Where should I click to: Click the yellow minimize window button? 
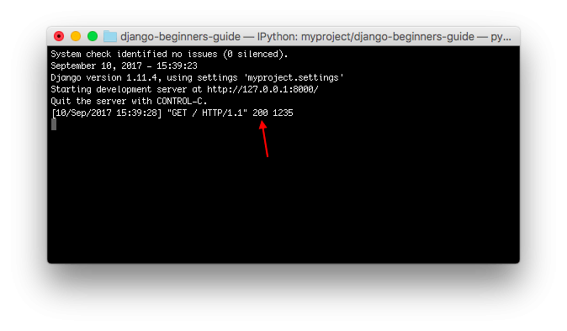(x=76, y=36)
